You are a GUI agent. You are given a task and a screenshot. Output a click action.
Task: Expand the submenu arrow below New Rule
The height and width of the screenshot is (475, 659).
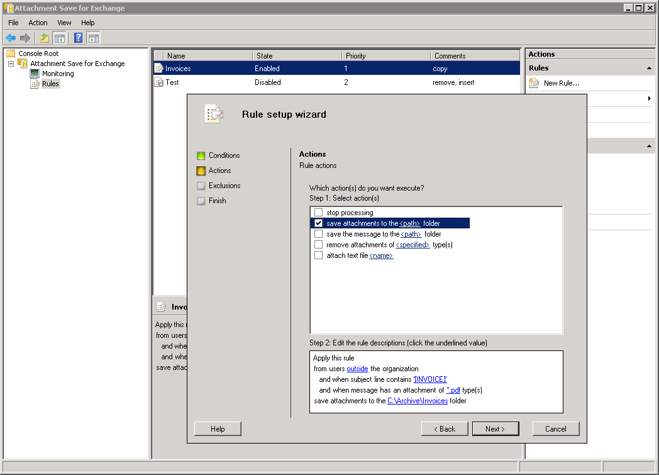pyautogui.click(x=650, y=98)
